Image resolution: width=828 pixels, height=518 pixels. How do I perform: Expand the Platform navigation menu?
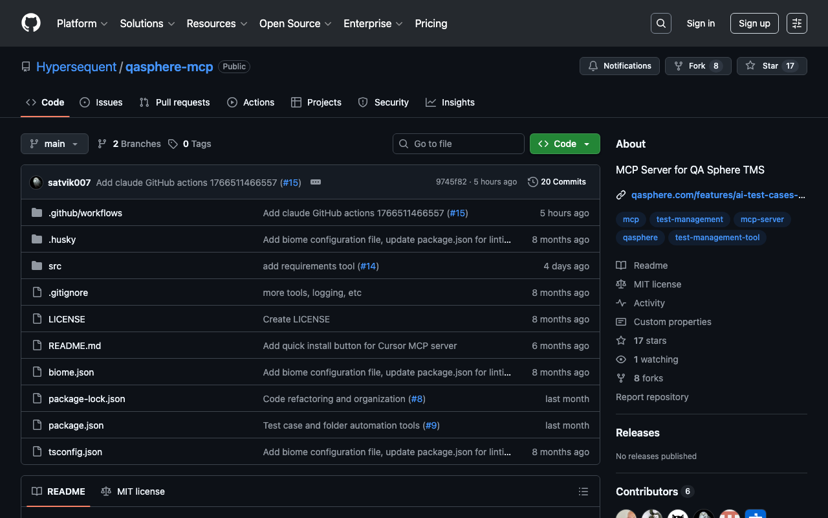(x=82, y=23)
